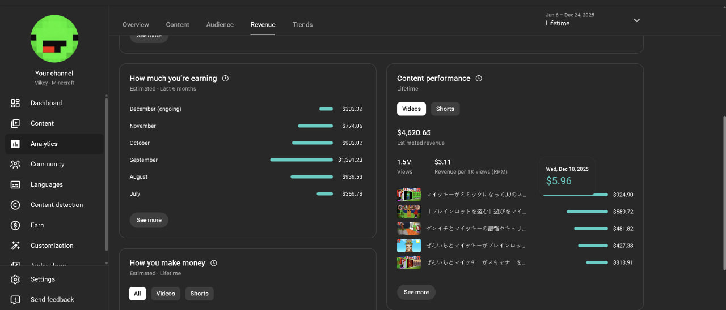Click See more under Content performance
The image size is (726, 310).
[416, 292]
